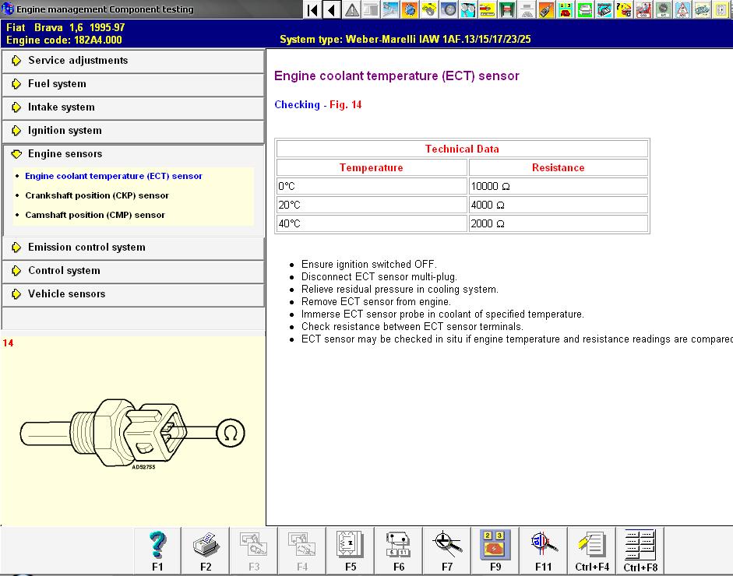Expand the Fuel system section
Image resolution: width=733 pixels, height=576 pixels.
[x=57, y=84]
